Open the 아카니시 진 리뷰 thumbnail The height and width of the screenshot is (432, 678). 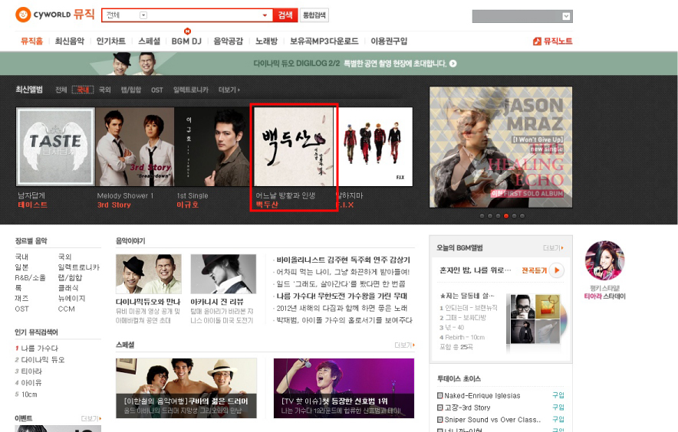tap(223, 274)
